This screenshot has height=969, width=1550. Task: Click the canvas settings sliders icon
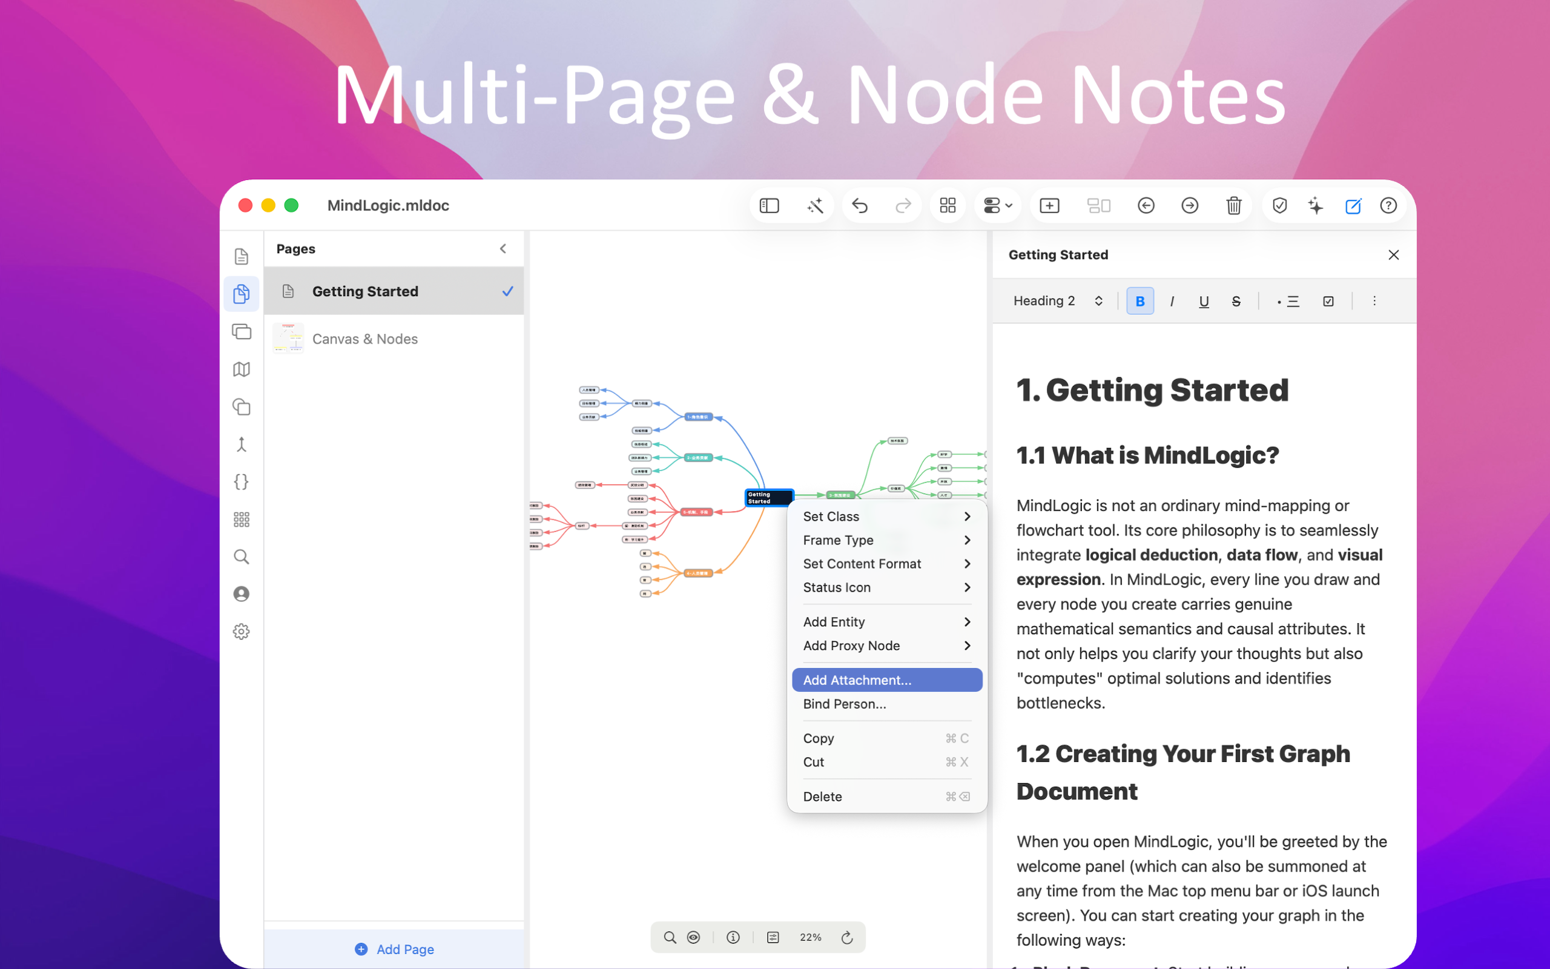point(773,938)
